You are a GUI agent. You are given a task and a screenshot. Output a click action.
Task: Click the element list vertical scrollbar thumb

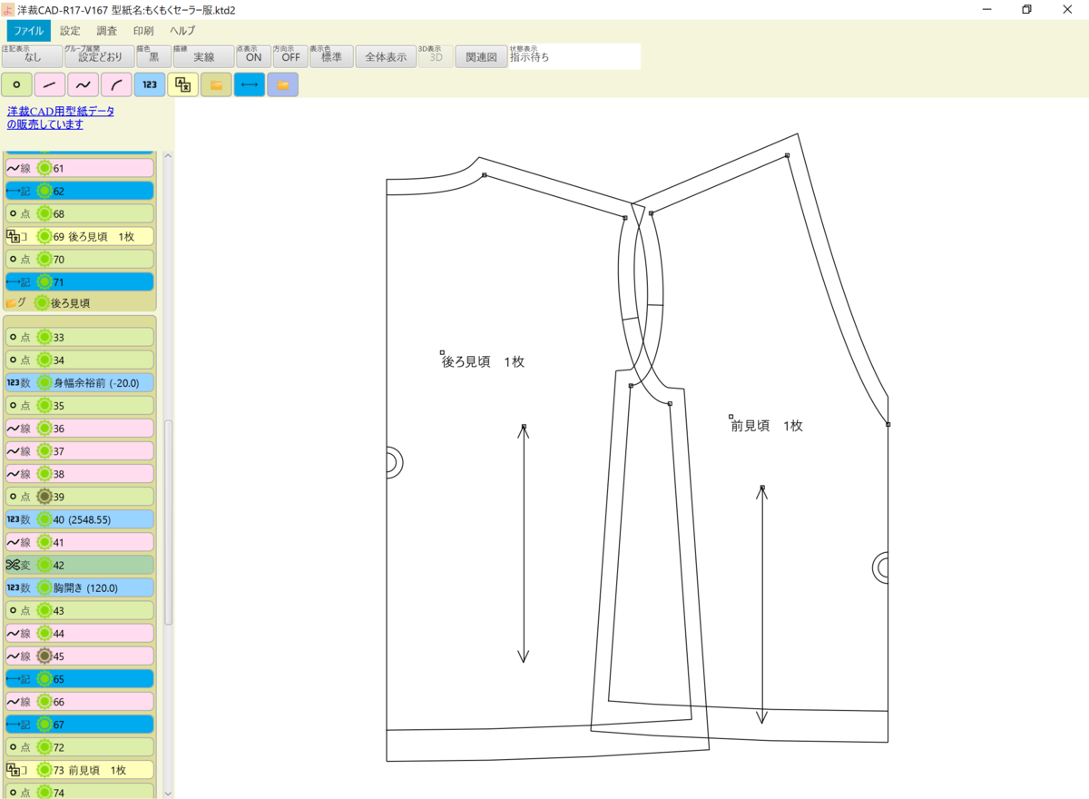[x=168, y=522]
